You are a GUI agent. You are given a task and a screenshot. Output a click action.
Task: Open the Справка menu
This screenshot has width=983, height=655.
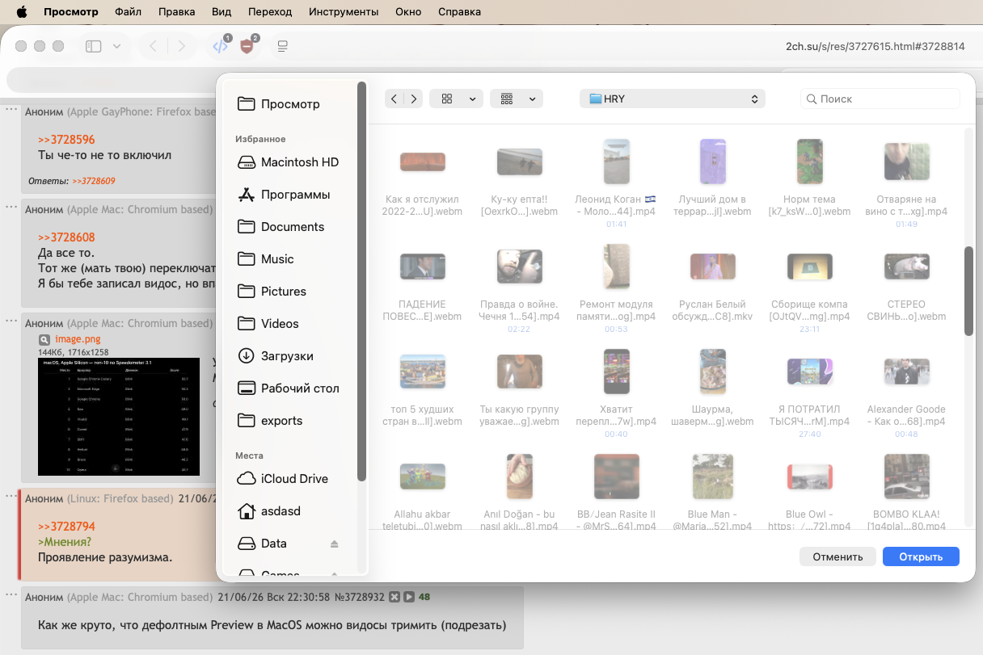[459, 12]
